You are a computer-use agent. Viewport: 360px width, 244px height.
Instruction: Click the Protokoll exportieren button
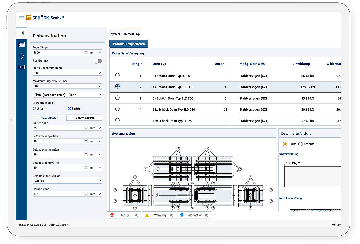pyautogui.click(x=129, y=44)
